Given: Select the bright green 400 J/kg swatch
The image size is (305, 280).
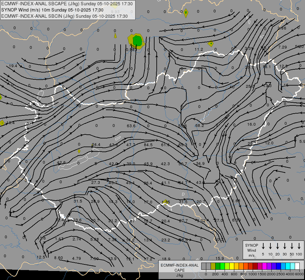Looking at the screenshot, I should (222, 266).
